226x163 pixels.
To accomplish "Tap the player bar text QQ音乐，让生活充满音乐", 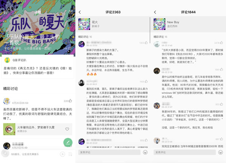I will (25, 154).
